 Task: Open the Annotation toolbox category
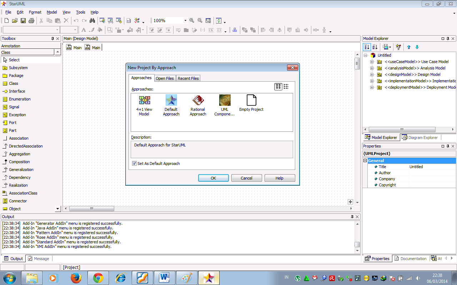tap(31, 46)
